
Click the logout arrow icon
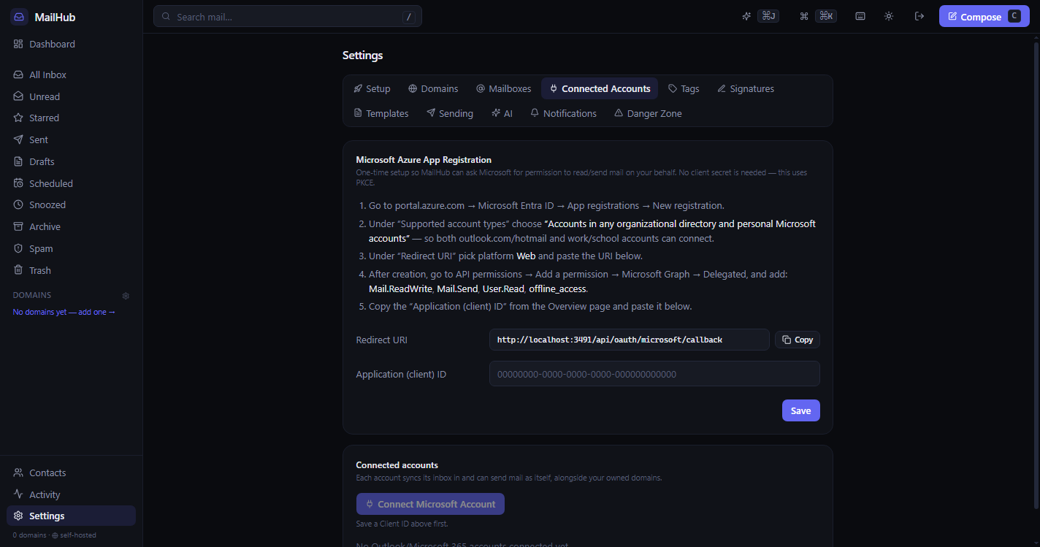click(919, 16)
